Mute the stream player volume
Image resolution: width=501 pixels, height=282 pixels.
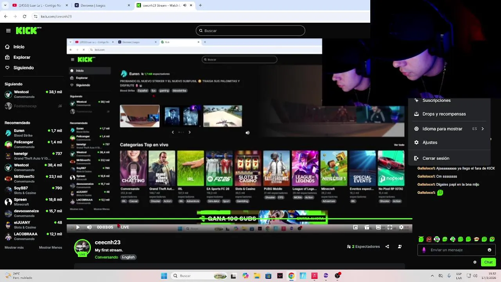click(89, 227)
